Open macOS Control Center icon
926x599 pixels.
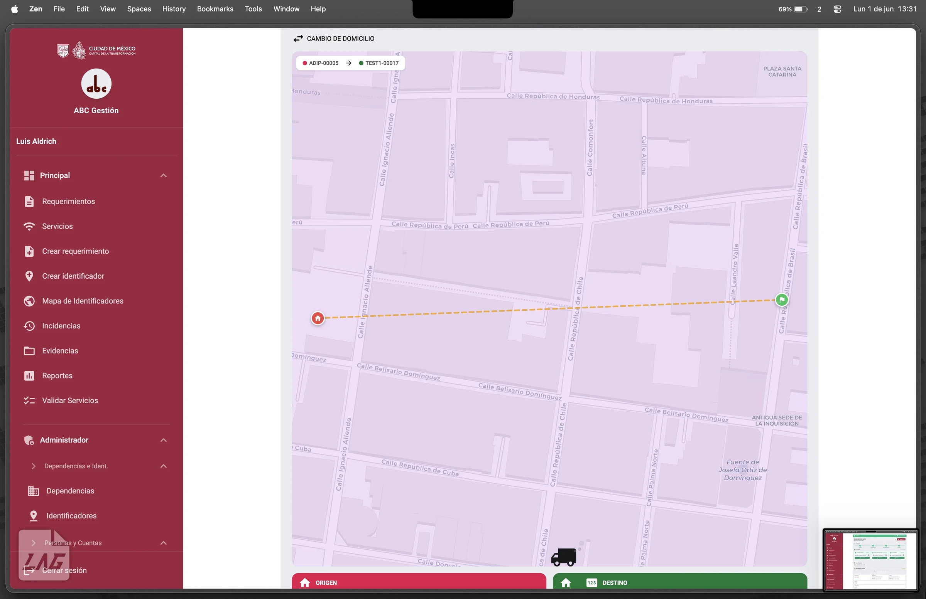pyautogui.click(x=837, y=9)
